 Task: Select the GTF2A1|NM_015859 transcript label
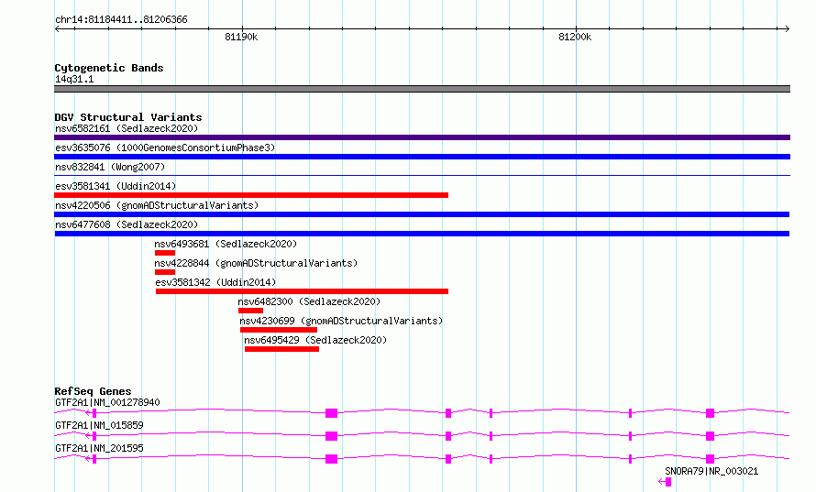point(99,425)
